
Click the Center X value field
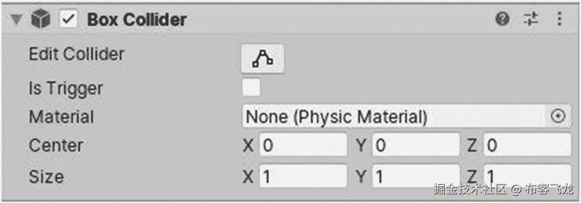(303, 145)
